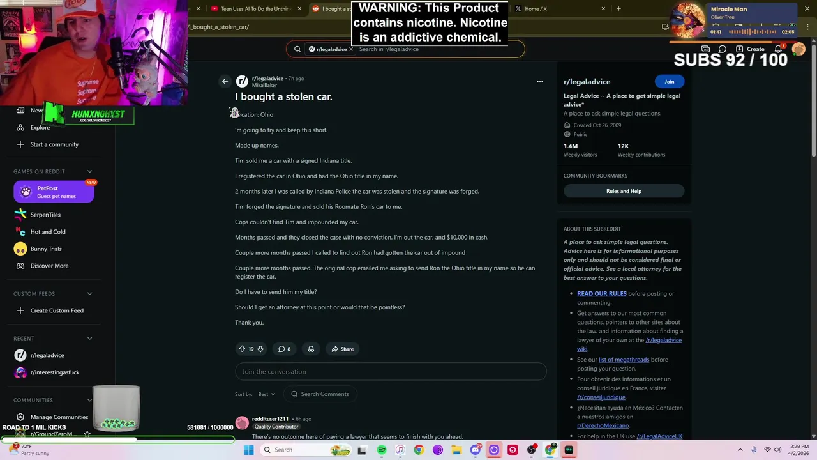Open the r/legaladvice post header link
The width and height of the screenshot is (817, 460).
267,79
